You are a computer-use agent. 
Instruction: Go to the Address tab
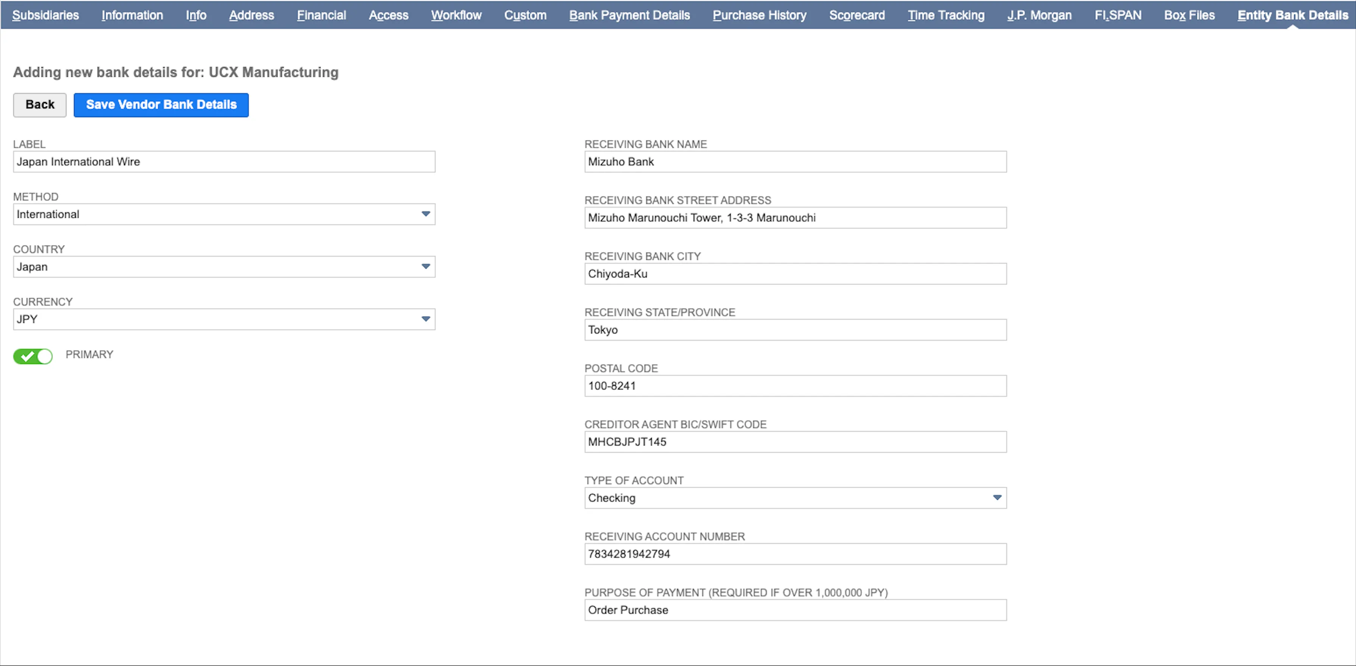pyautogui.click(x=252, y=15)
